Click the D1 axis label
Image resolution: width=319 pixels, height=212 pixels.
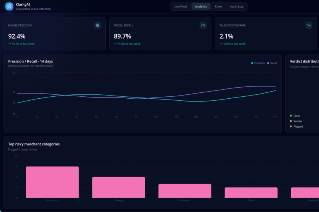[17, 116]
